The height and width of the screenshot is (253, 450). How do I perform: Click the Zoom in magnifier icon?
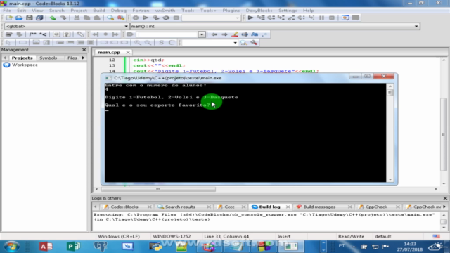[x=138, y=43]
